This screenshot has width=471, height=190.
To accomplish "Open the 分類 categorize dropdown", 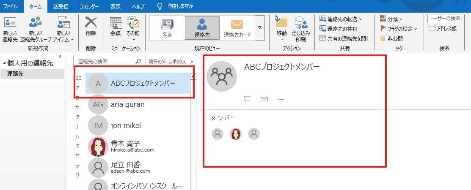I will (x=391, y=19).
